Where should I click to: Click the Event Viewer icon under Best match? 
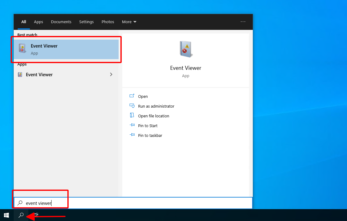tap(22, 48)
